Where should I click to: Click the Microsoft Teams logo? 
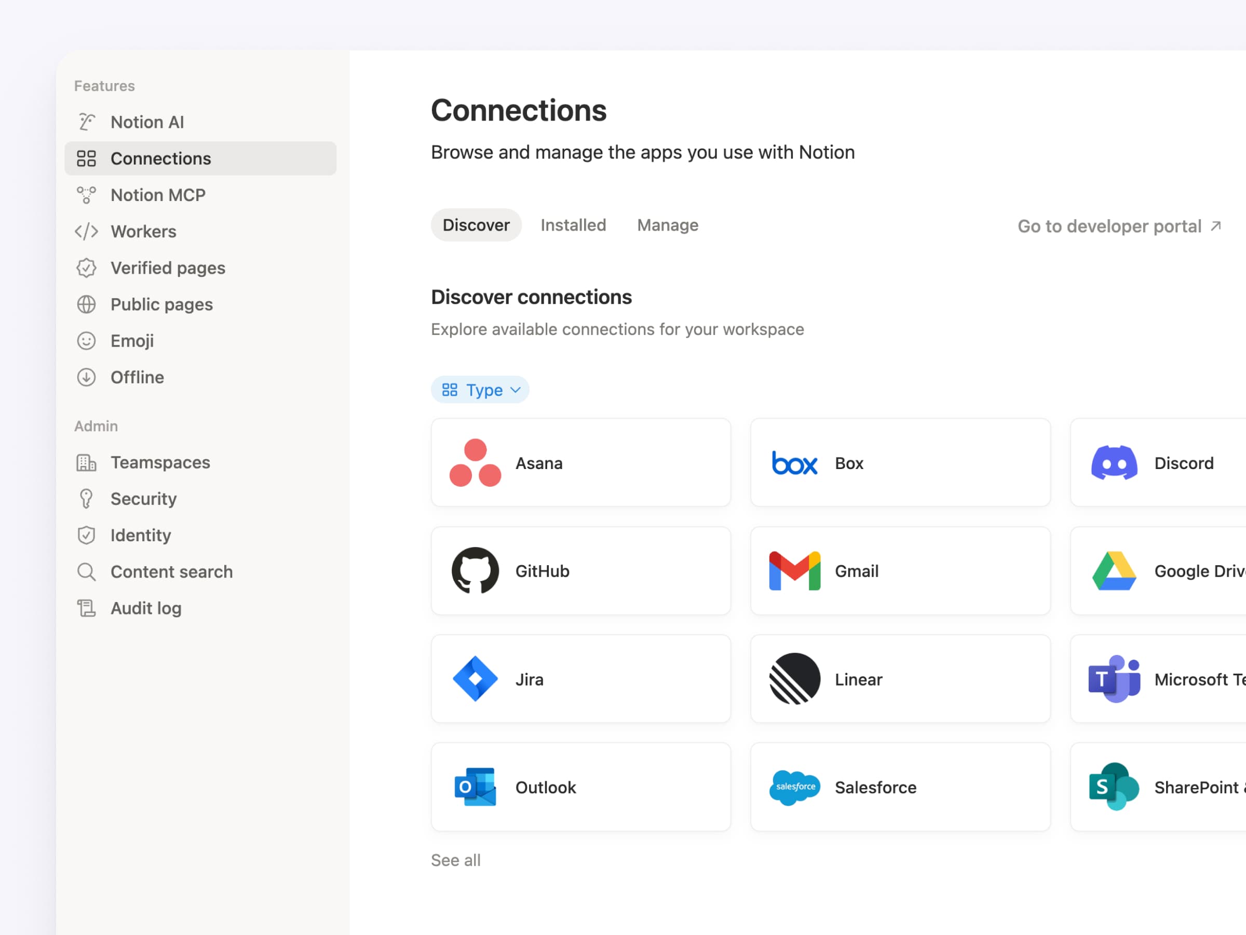tap(1114, 678)
